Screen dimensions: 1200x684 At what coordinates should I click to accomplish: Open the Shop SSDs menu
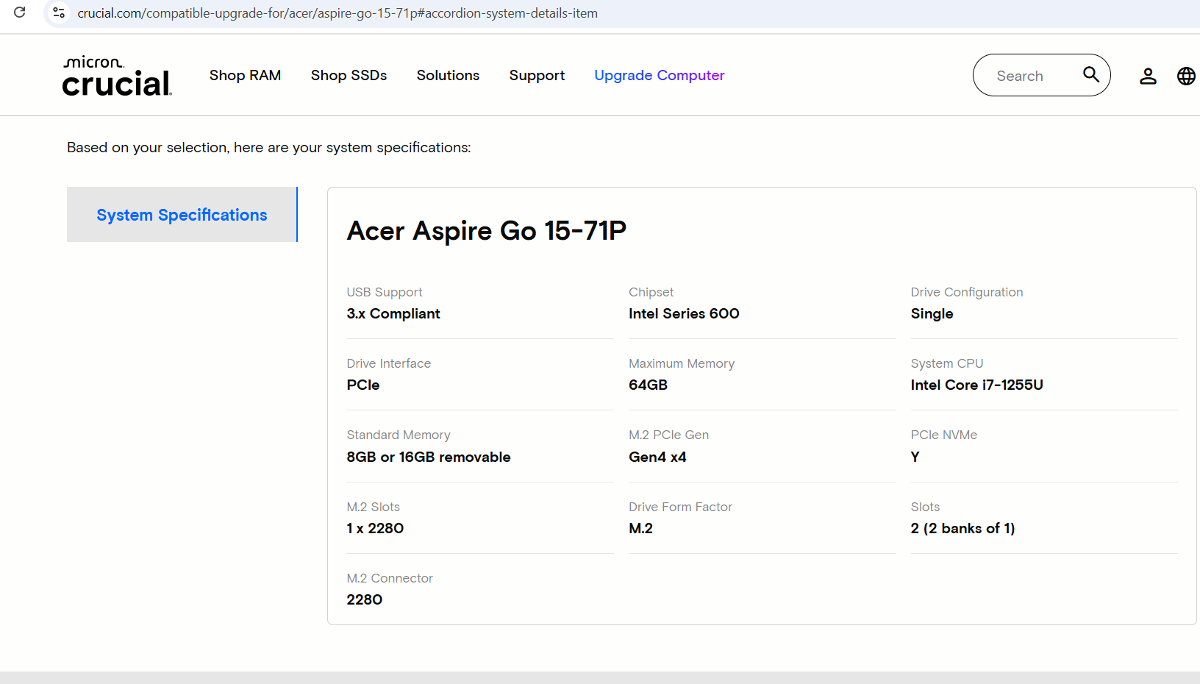349,75
